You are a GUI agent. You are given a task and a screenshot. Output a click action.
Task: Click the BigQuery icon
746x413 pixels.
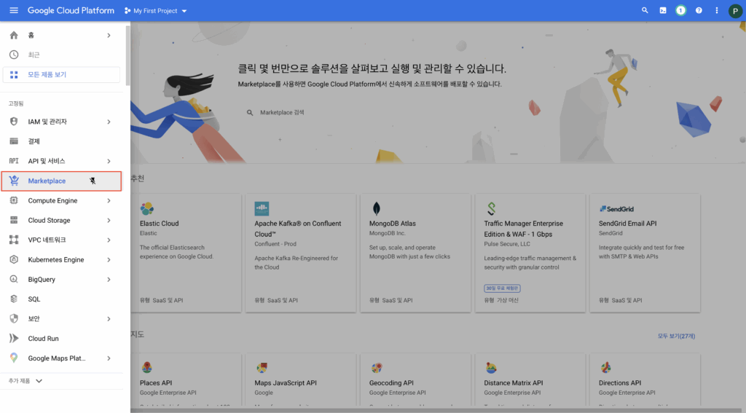(14, 279)
